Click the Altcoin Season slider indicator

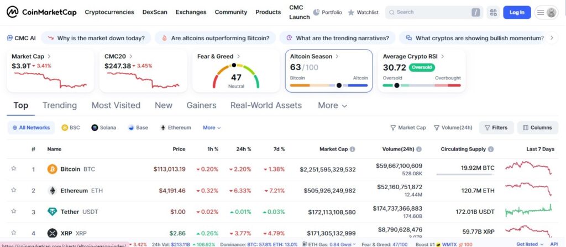(339, 85)
